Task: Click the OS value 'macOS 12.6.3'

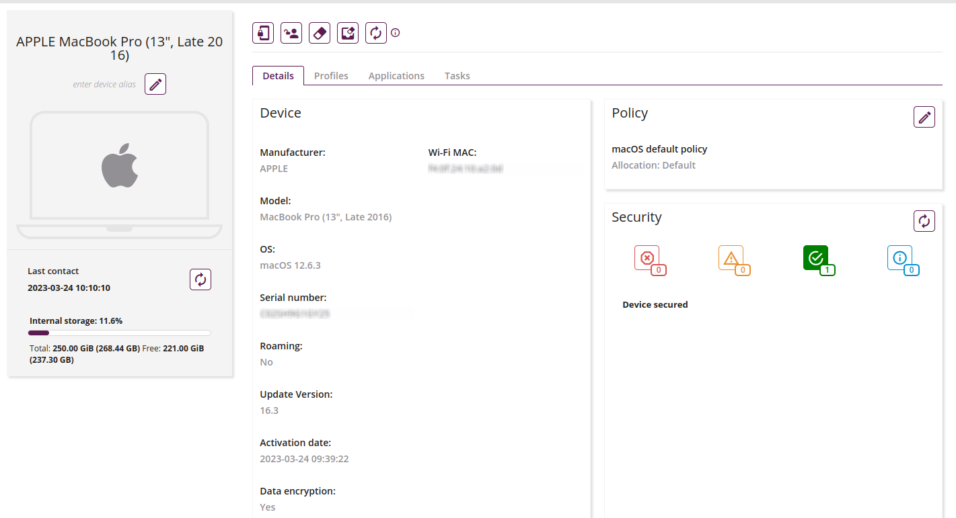Action: coord(290,265)
